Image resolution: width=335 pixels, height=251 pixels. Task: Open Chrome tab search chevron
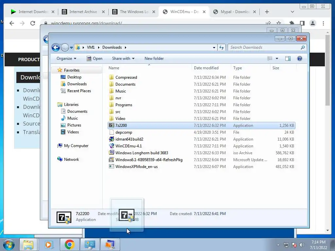(292, 12)
